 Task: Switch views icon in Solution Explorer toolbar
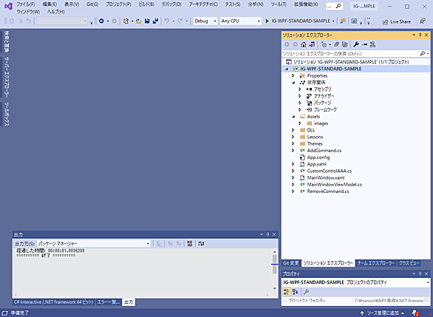coord(312,44)
